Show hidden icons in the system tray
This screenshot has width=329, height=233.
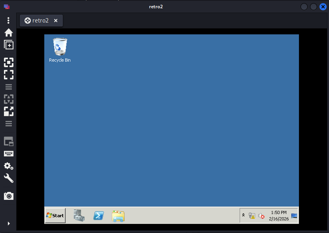point(244,215)
